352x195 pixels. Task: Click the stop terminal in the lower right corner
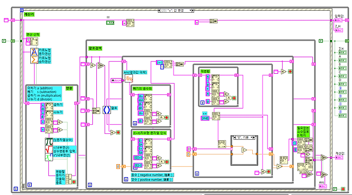pos(343,189)
